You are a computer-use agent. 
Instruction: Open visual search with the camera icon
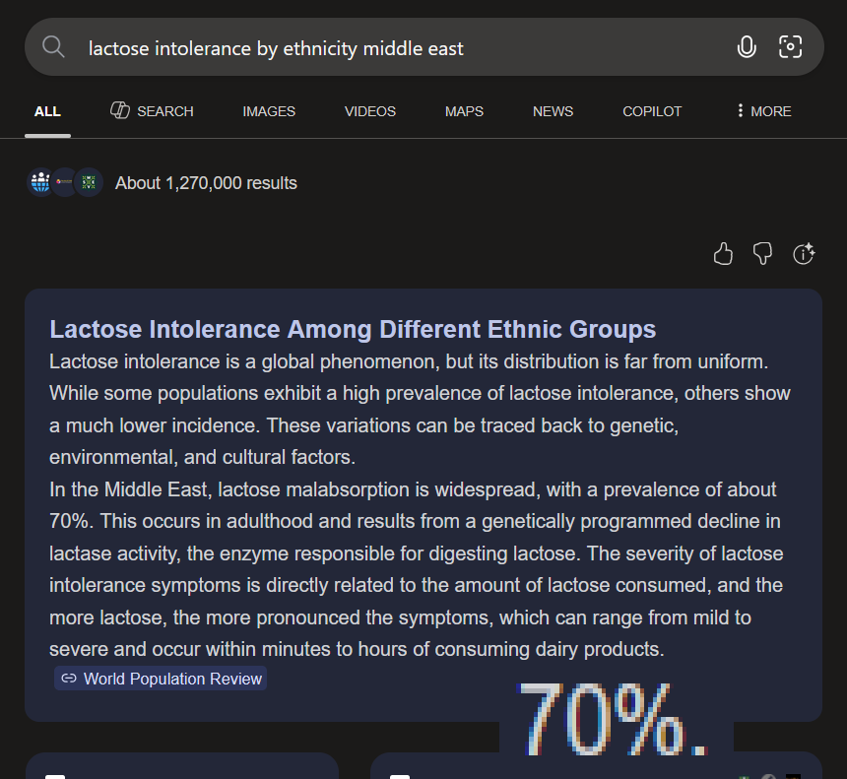coord(790,47)
